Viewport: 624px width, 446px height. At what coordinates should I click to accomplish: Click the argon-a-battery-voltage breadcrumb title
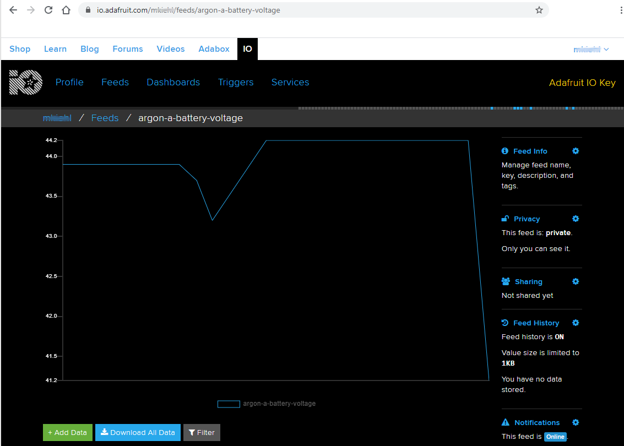pos(191,118)
